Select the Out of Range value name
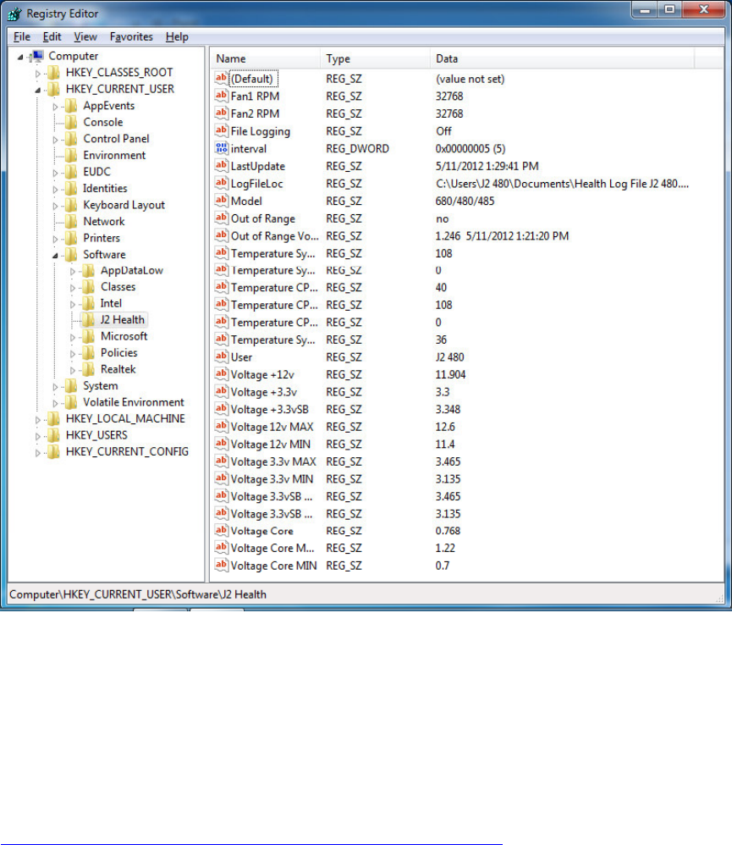The image size is (732, 845). pos(263,218)
